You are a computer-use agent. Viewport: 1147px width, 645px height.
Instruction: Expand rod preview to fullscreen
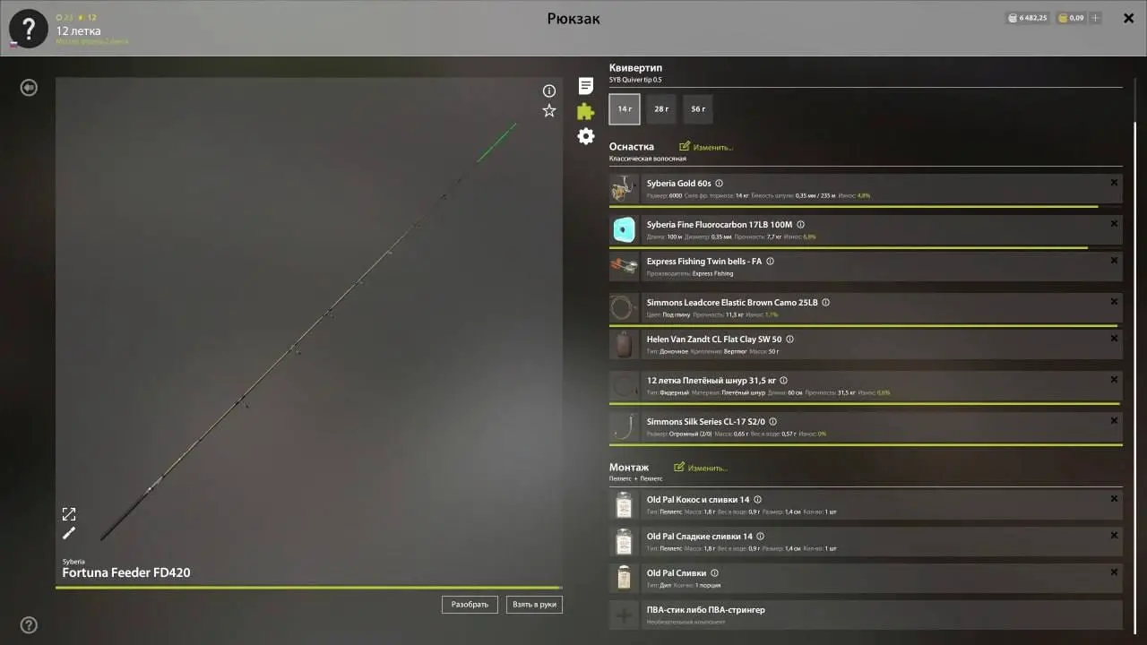pos(69,514)
